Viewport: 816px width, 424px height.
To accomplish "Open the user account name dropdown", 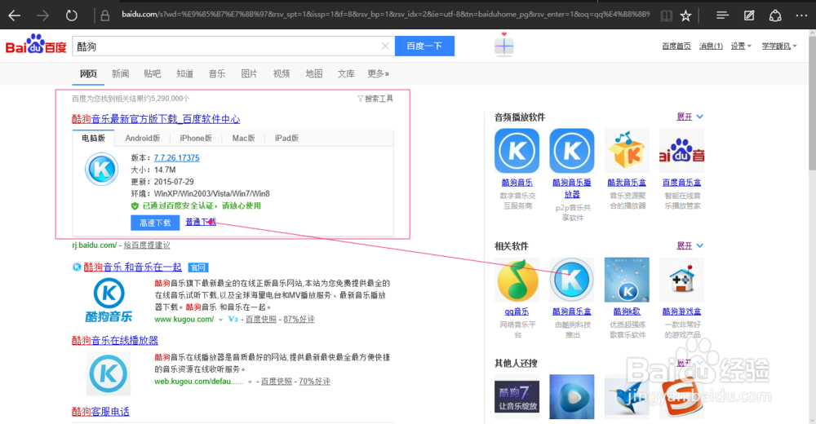I will coord(779,46).
